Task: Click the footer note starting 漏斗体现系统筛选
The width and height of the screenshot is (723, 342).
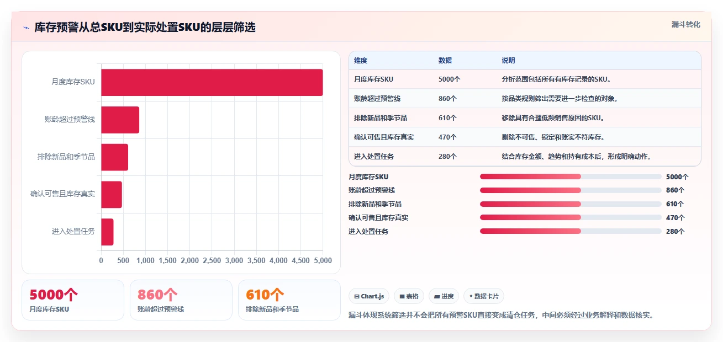Action: point(502,316)
